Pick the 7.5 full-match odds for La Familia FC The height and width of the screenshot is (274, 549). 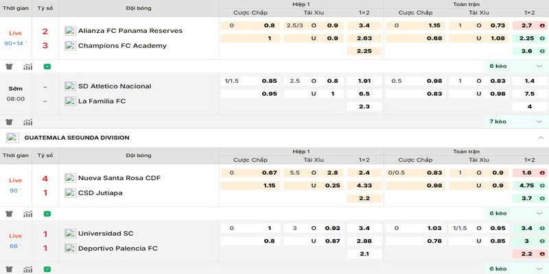[529, 94]
